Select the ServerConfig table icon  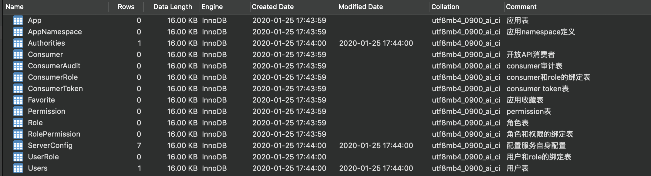(18, 145)
